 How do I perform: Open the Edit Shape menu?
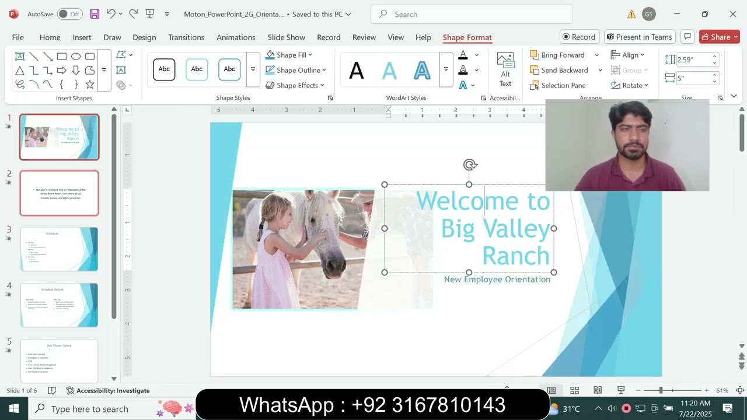click(124, 55)
